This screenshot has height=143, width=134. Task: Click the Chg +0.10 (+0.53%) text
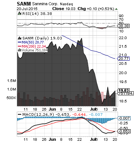pos(96,9)
